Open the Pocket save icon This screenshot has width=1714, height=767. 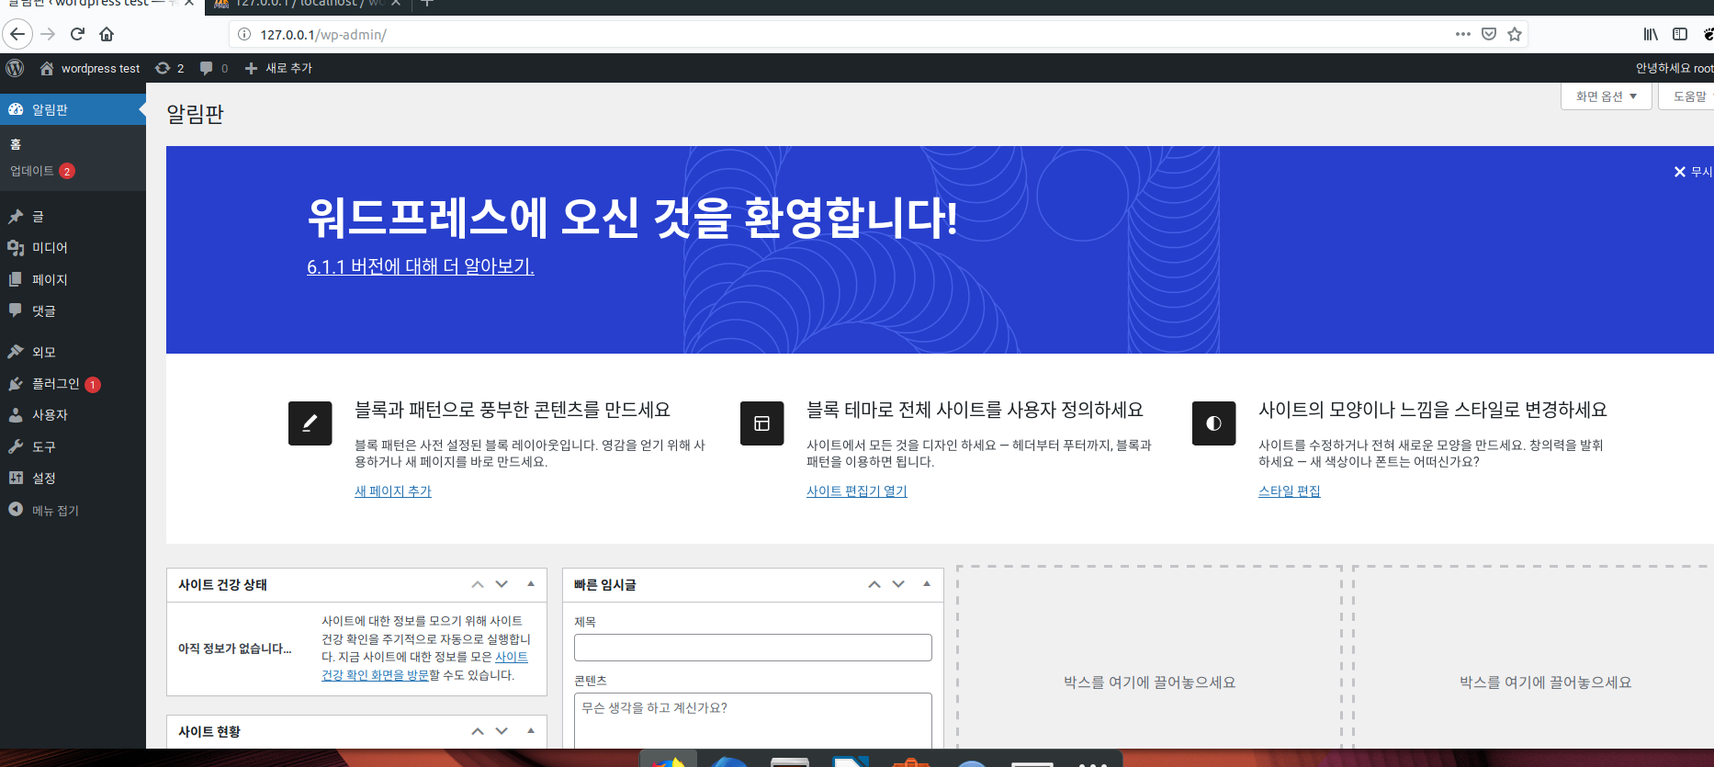[x=1489, y=34]
